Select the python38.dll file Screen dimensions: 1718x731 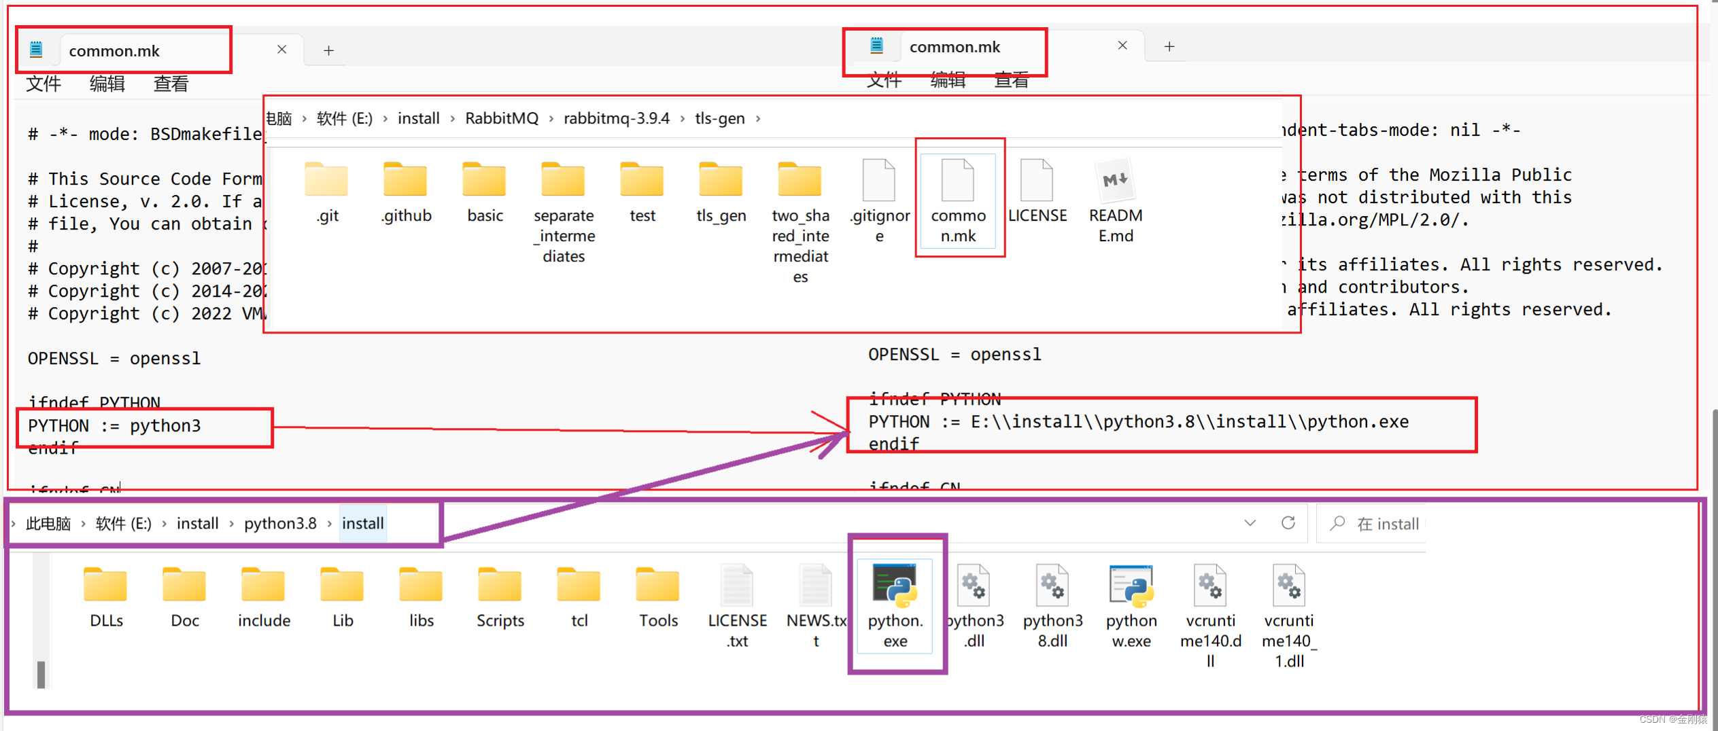pyautogui.click(x=1052, y=606)
